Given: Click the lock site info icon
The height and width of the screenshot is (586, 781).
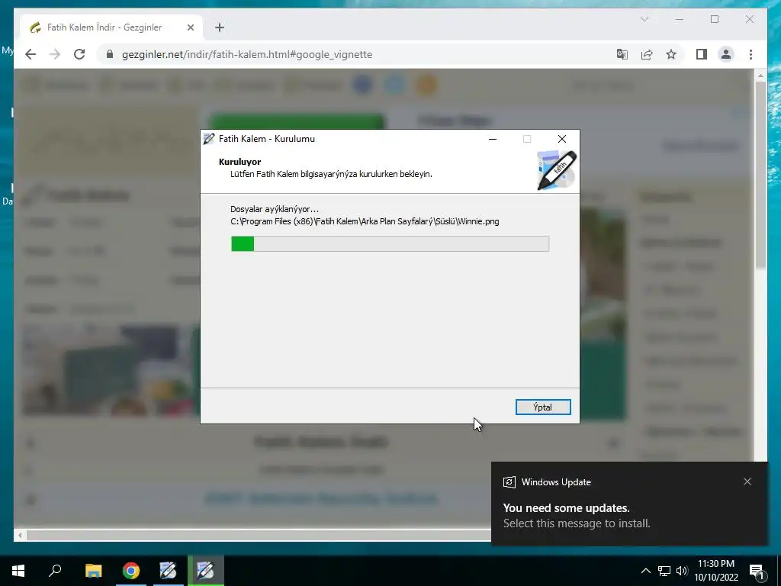Looking at the screenshot, I should pyautogui.click(x=110, y=54).
